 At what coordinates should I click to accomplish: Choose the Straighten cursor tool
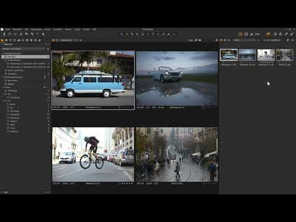pos(142,34)
